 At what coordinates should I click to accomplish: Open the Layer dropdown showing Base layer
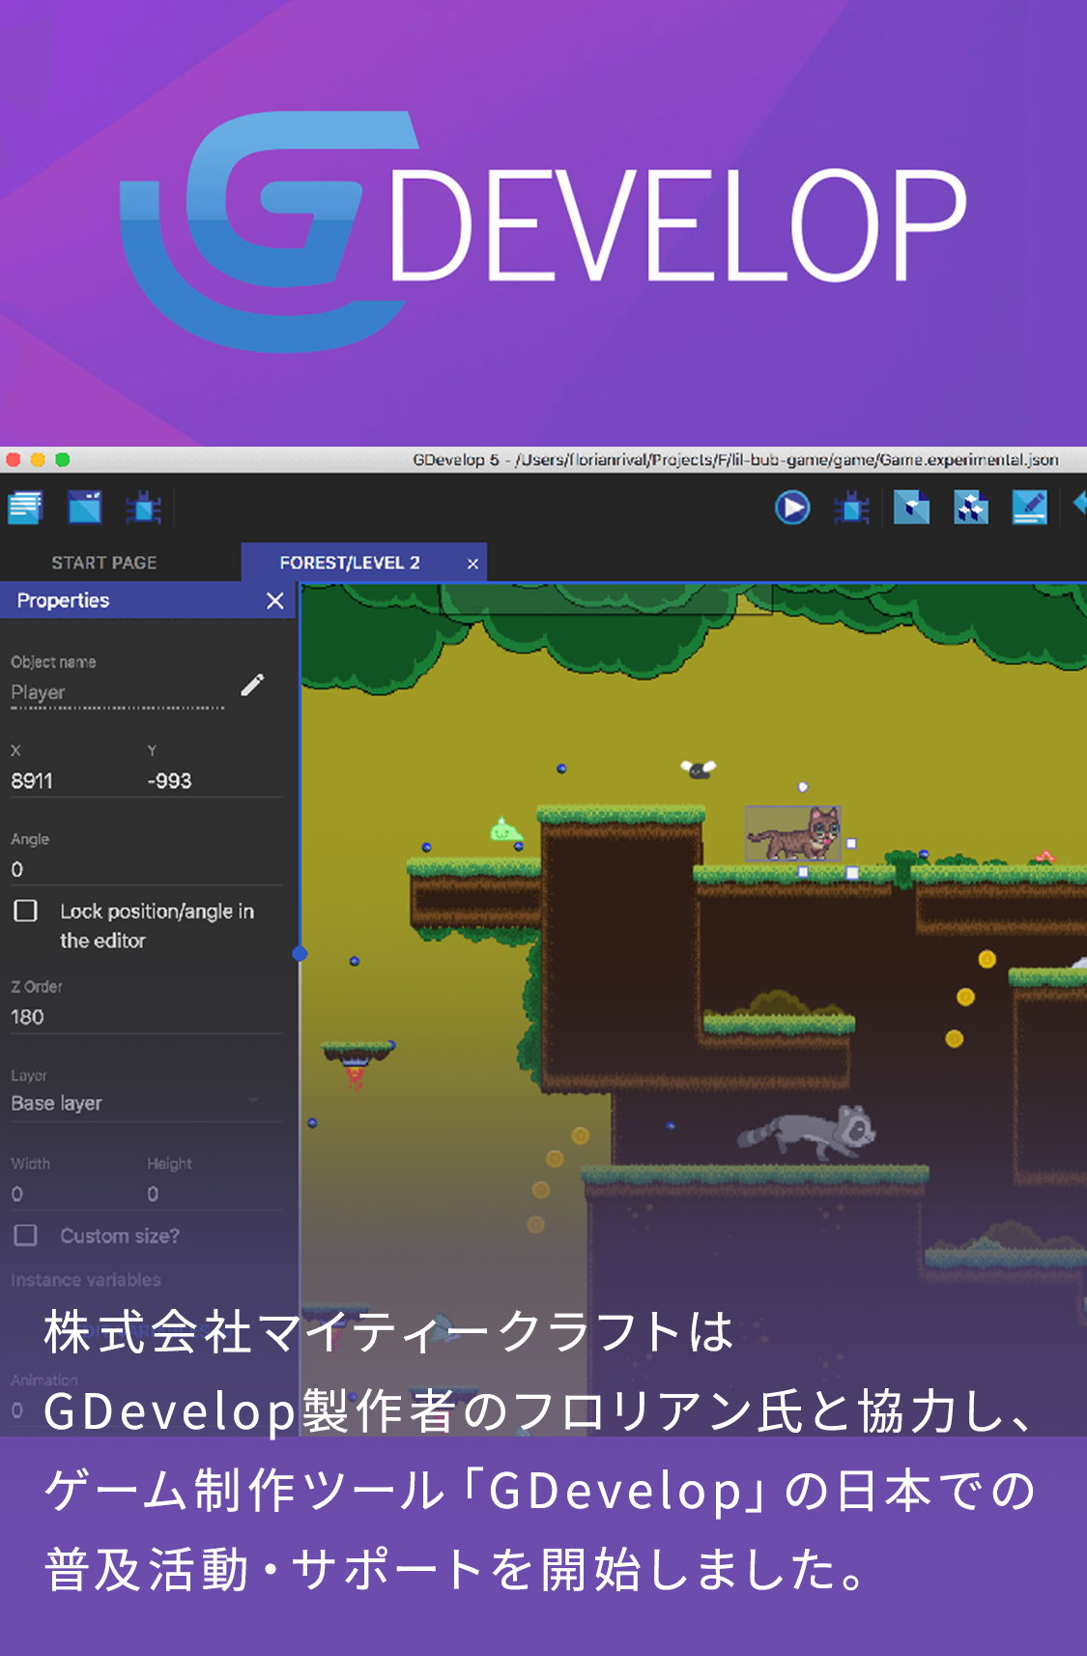click(147, 1103)
